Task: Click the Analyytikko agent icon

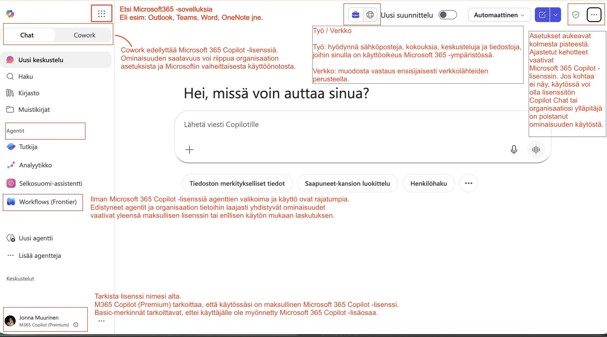Action: 11,165
